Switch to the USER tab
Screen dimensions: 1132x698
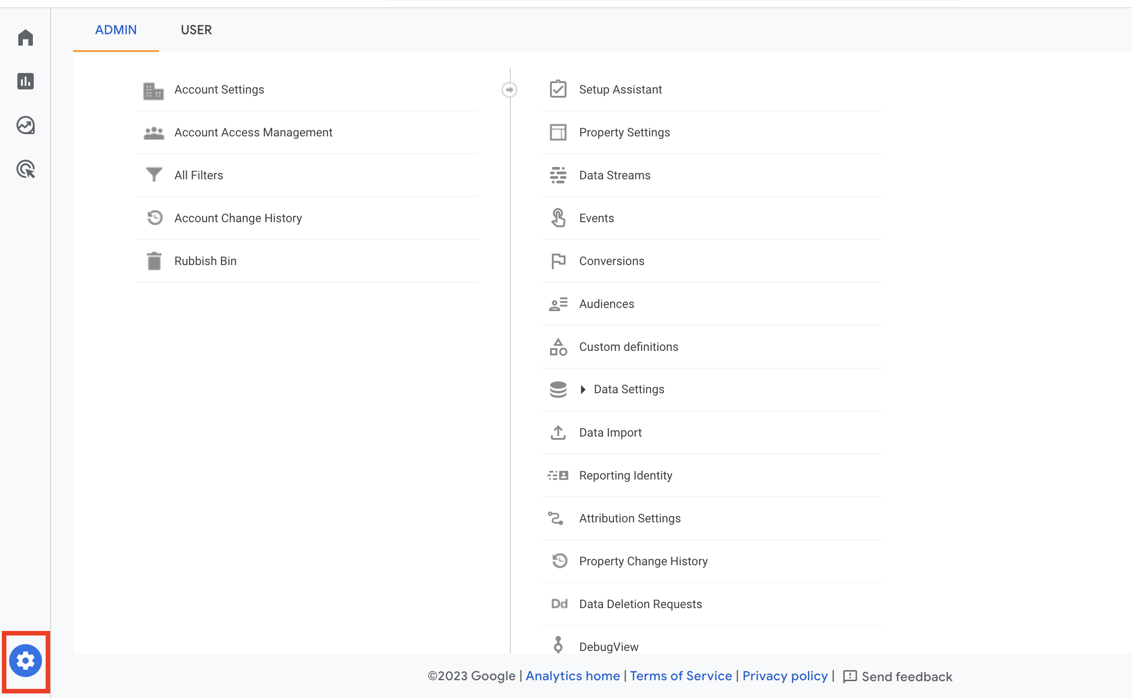point(196,30)
